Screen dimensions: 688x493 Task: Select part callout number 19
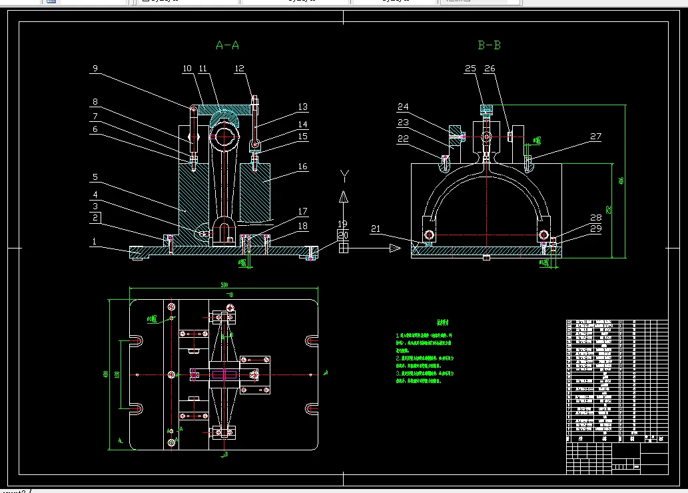pyautogui.click(x=343, y=224)
